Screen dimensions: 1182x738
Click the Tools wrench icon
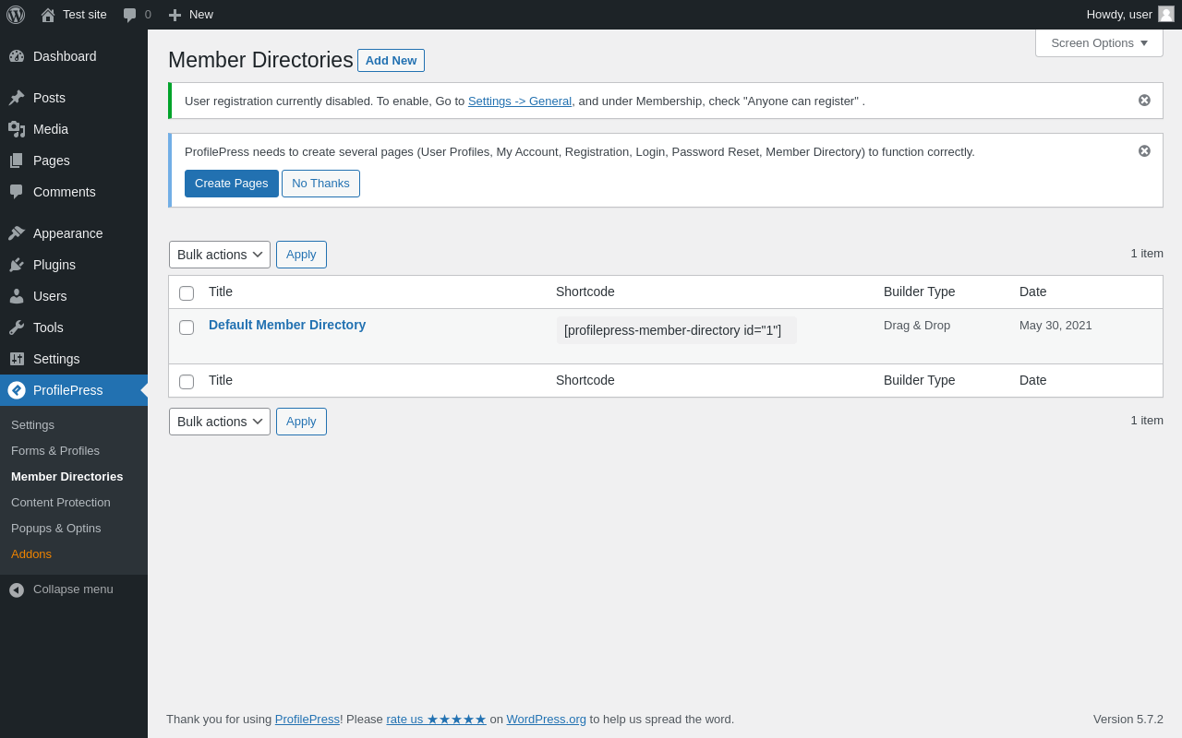click(x=17, y=327)
